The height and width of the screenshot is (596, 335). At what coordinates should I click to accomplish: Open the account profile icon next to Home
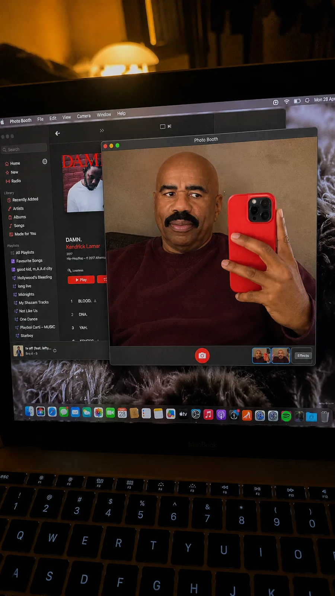45,161
